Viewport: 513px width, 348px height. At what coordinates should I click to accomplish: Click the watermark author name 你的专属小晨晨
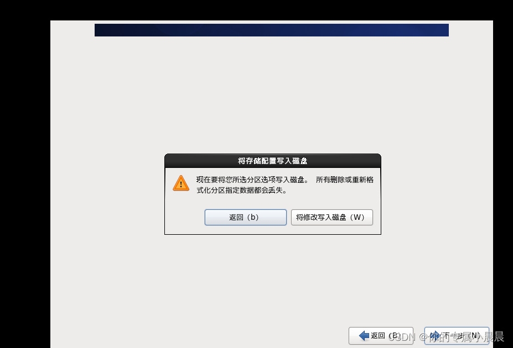(467, 337)
